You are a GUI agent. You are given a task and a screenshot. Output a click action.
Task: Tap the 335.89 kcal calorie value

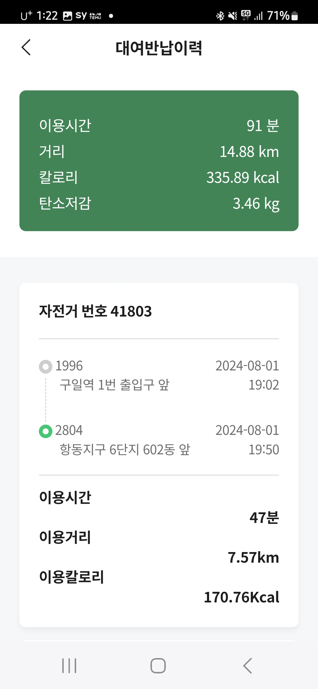(x=243, y=178)
